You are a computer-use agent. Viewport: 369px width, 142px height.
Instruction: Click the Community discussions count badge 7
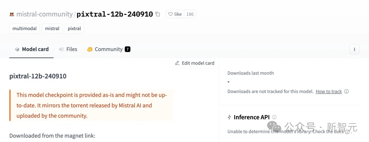[x=127, y=49]
